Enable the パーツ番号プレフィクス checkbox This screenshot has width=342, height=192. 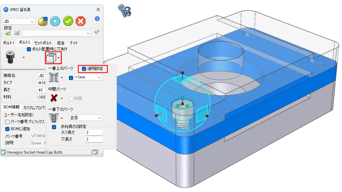[x=7, y=122]
